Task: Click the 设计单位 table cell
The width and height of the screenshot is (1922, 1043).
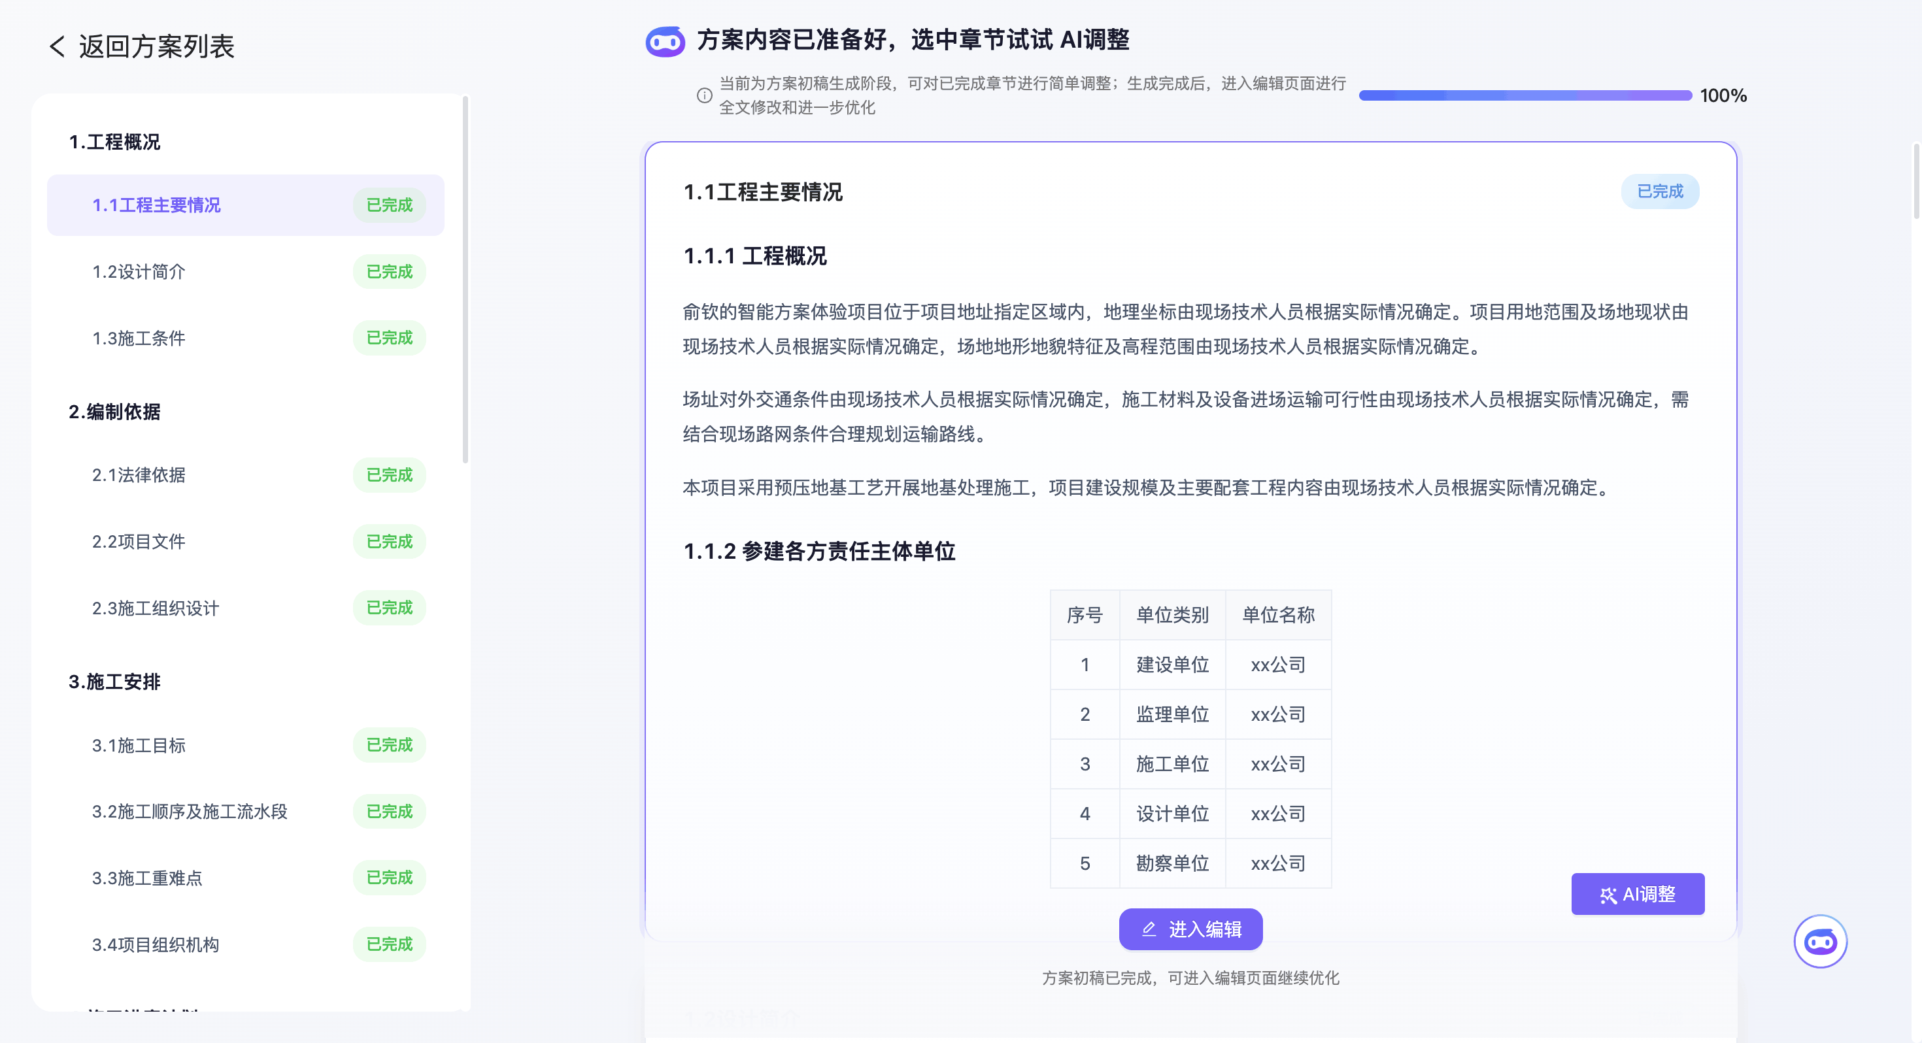Action: [x=1172, y=814]
